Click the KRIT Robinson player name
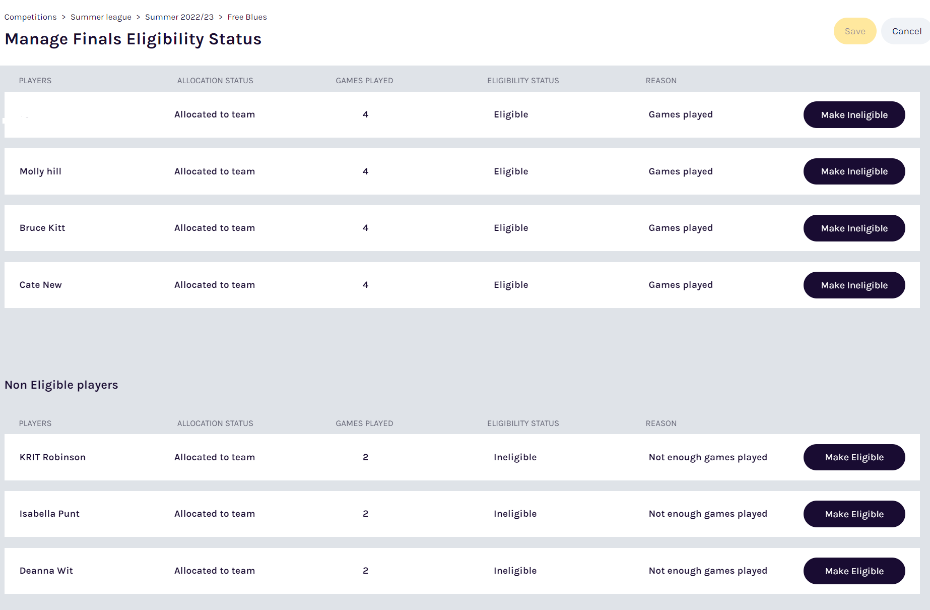The image size is (930, 610). 52,457
